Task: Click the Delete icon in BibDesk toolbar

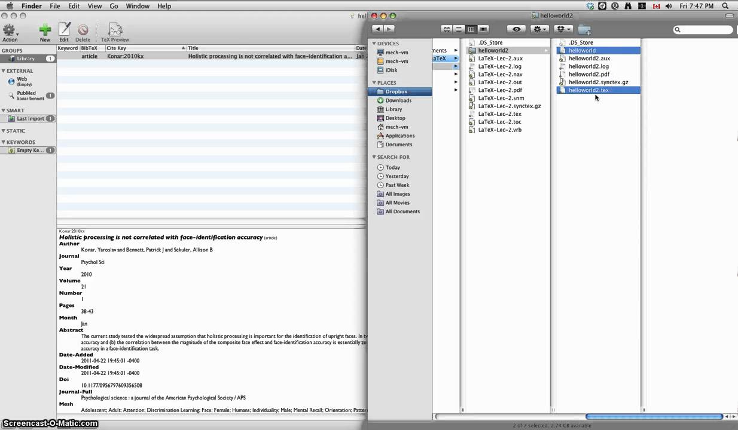Action: click(x=83, y=33)
